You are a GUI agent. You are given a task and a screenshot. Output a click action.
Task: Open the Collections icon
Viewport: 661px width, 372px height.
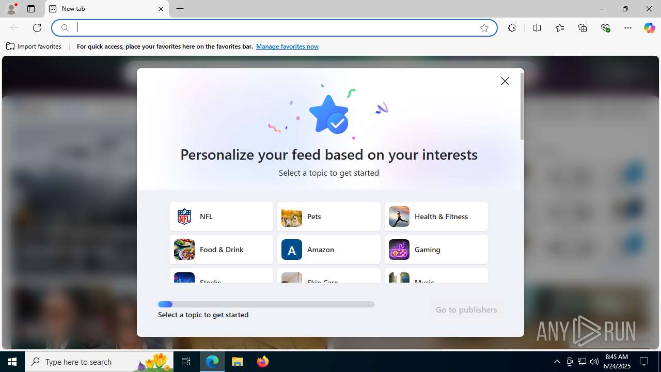[583, 28]
